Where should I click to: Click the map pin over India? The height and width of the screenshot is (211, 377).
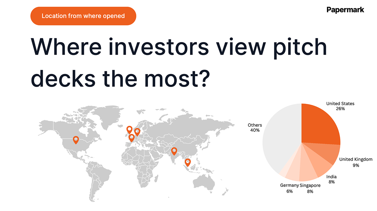pyautogui.click(x=174, y=151)
